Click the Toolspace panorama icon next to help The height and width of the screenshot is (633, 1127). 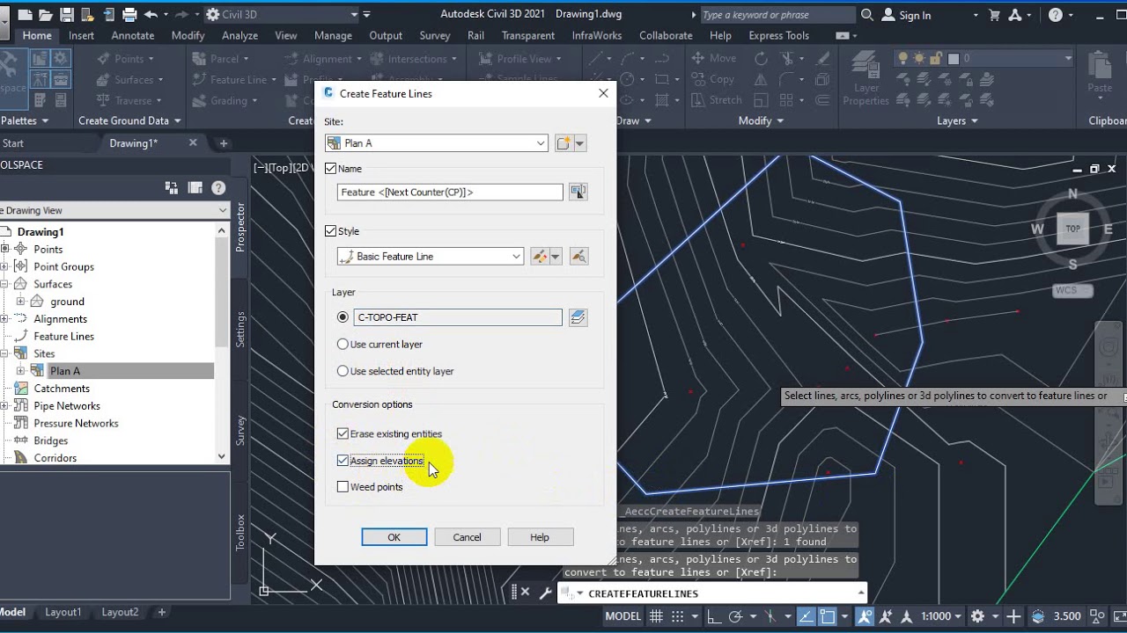195,187
